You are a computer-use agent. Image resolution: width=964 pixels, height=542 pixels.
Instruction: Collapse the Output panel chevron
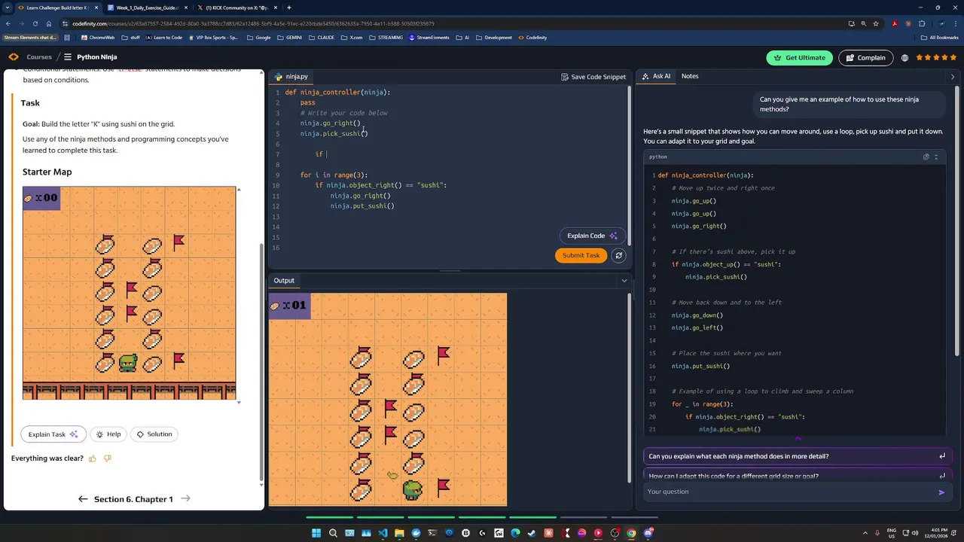(624, 281)
